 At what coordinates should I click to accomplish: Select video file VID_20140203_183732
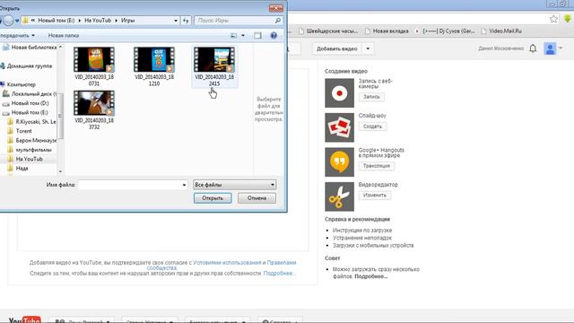[94, 109]
